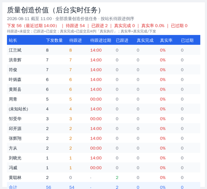Viewport: 207px width, 189px height.
Task: Click the 真实率 column header
Action: tap(166, 40)
